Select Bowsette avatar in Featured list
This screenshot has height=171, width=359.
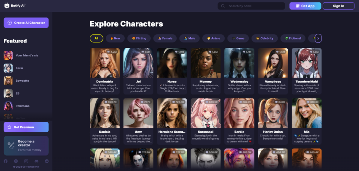click(x=8, y=81)
